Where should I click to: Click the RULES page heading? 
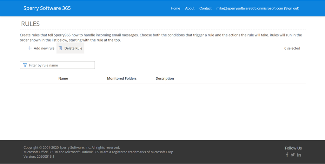pyautogui.click(x=30, y=24)
